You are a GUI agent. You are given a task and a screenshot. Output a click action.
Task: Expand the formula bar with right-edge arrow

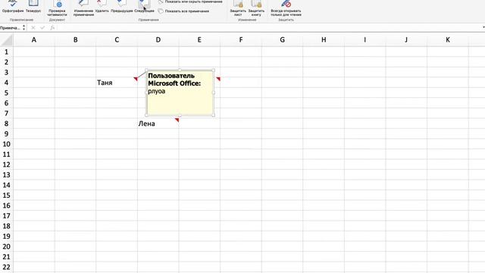[x=483, y=28]
